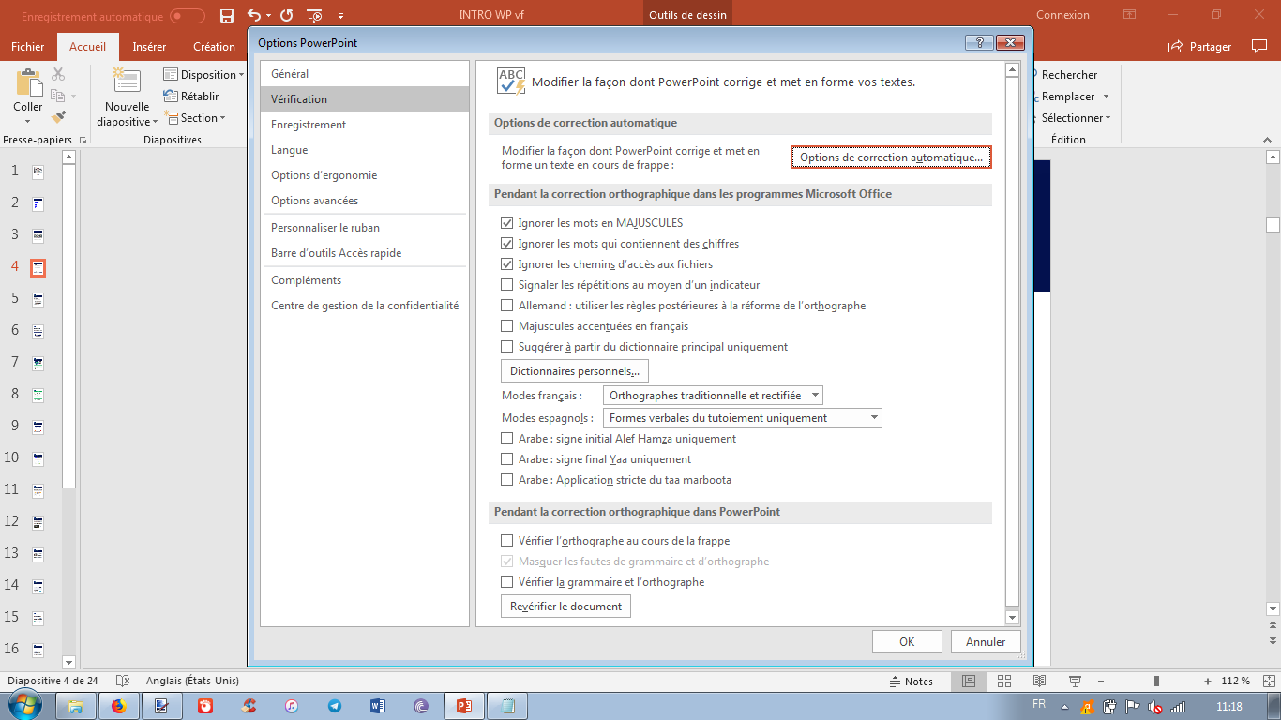This screenshot has height=720, width=1281.
Task: Check Suggérer à partir du dictionnaire principal uniquement
Action: click(x=507, y=347)
